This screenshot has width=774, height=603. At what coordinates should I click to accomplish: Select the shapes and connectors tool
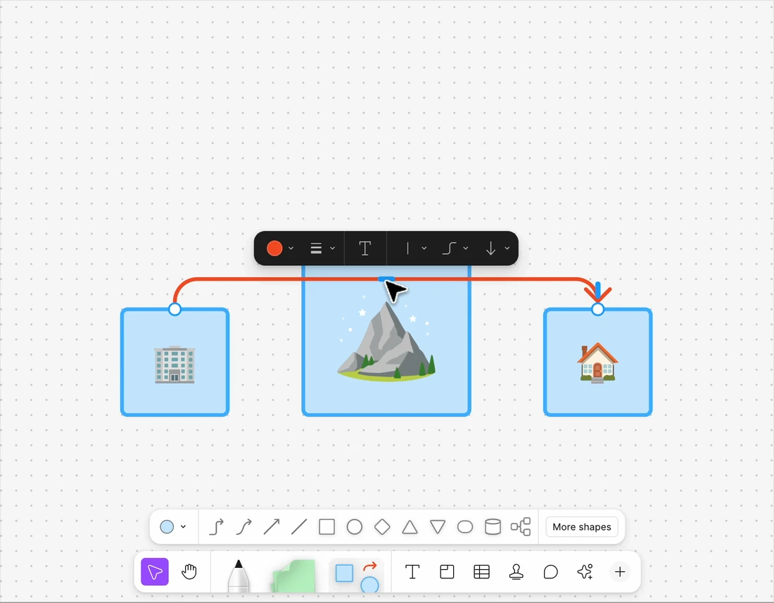(357, 576)
